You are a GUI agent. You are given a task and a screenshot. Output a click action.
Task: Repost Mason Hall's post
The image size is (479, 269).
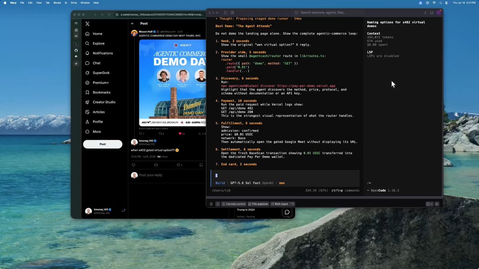tap(160, 134)
